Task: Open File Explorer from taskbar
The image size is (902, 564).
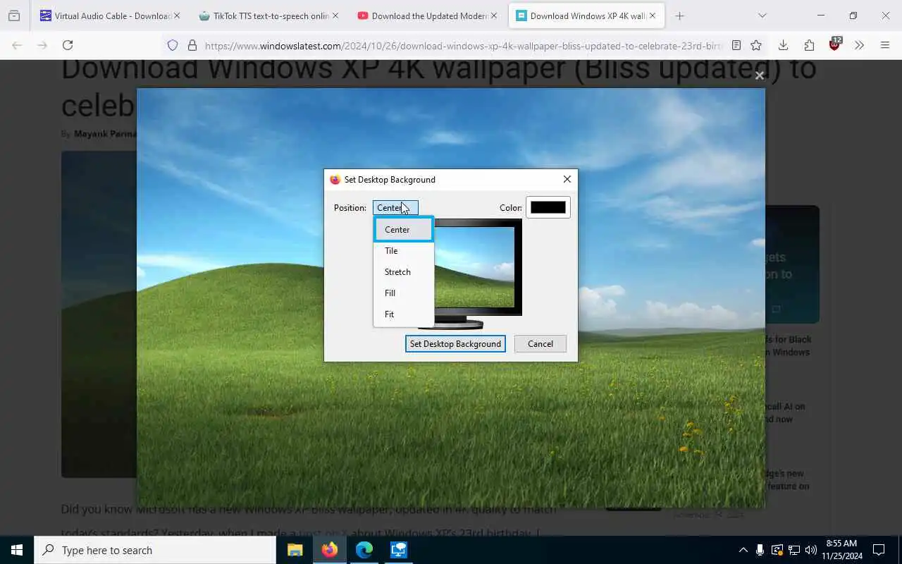Action: click(295, 550)
